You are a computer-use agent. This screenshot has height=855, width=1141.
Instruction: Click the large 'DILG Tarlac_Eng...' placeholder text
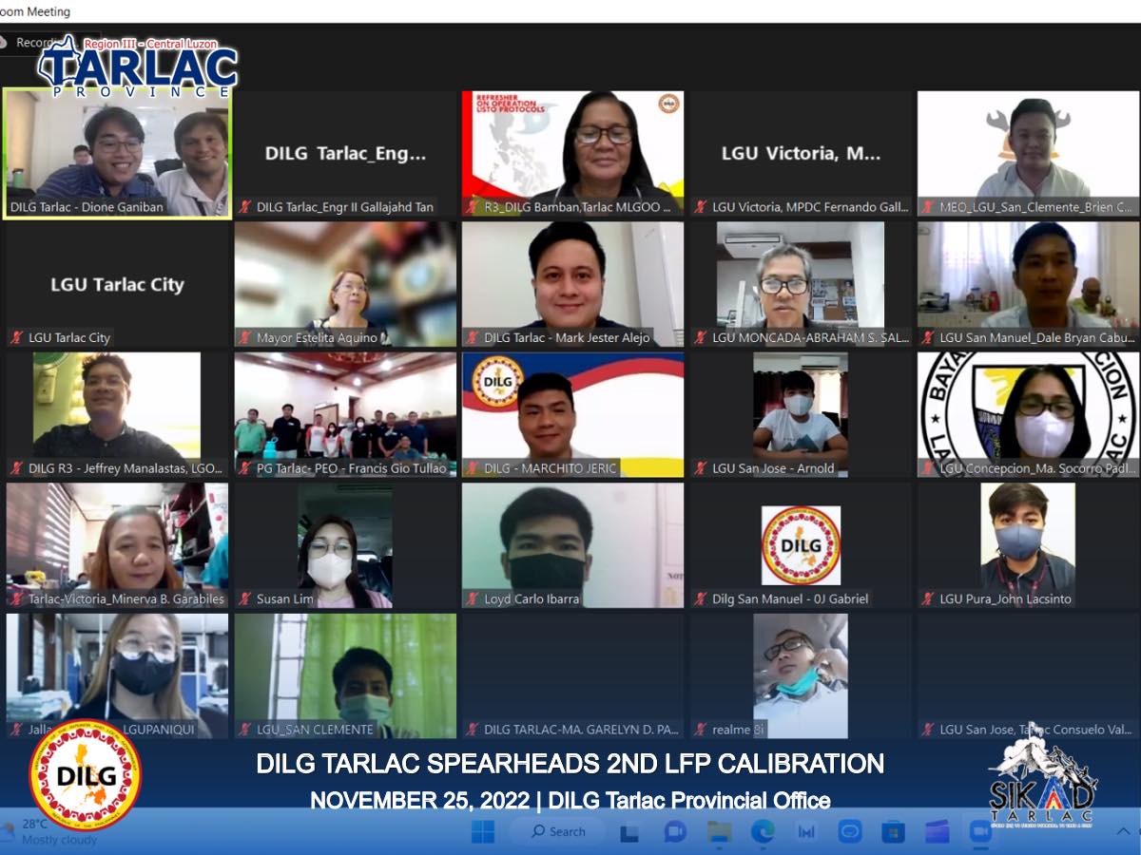(345, 153)
